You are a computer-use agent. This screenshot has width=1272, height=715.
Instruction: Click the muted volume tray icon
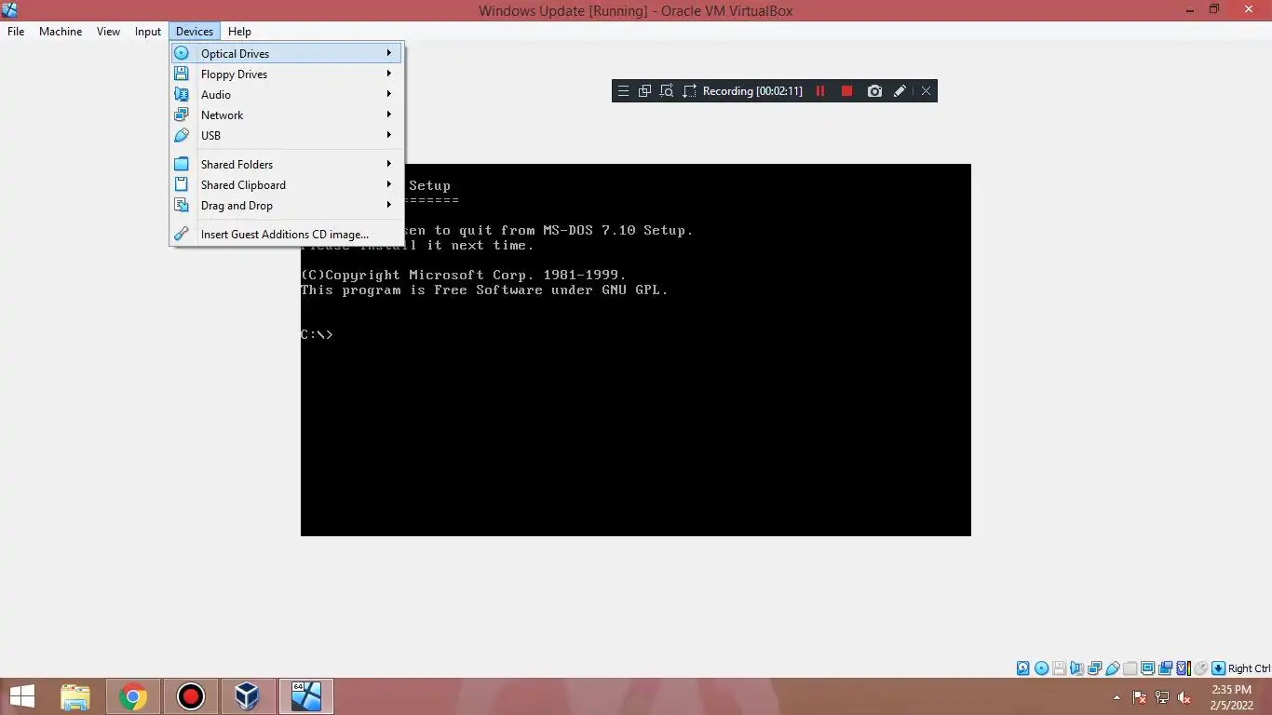[1184, 697]
